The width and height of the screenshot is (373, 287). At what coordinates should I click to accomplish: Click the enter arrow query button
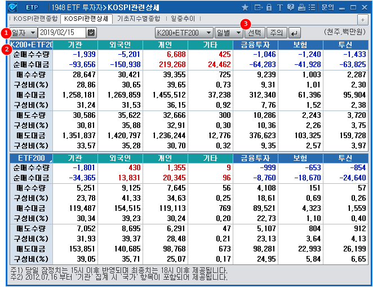click(294, 33)
